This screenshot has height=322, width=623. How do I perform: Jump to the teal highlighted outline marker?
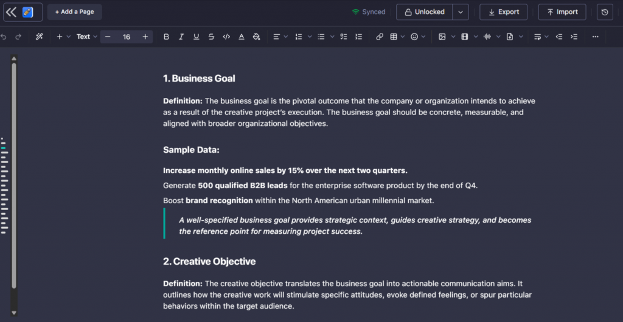[3, 148]
